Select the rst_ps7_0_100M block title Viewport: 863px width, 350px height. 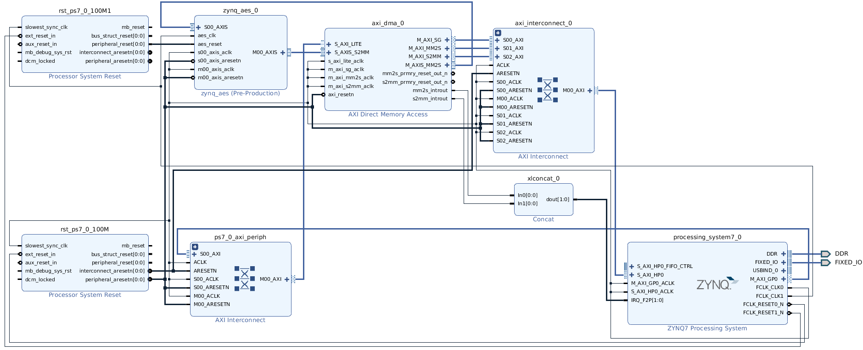click(85, 230)
